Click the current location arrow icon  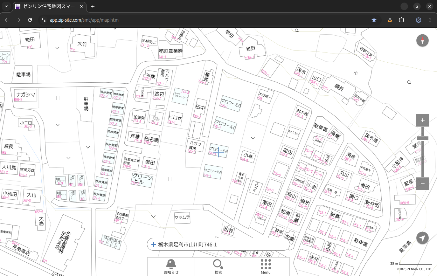click(422, 238)
